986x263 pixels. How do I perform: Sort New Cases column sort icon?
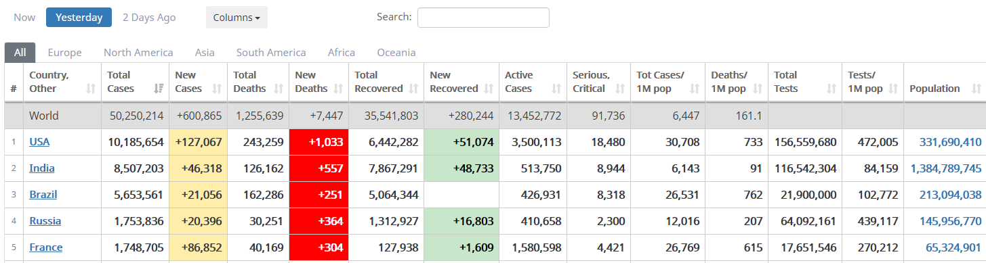[x=218, y=89]
